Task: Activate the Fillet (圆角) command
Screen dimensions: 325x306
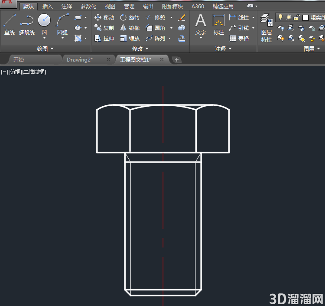Action: point(156,28)
